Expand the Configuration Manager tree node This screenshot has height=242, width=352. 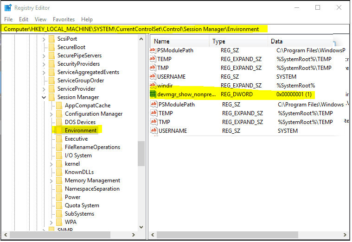click(51, 114)
